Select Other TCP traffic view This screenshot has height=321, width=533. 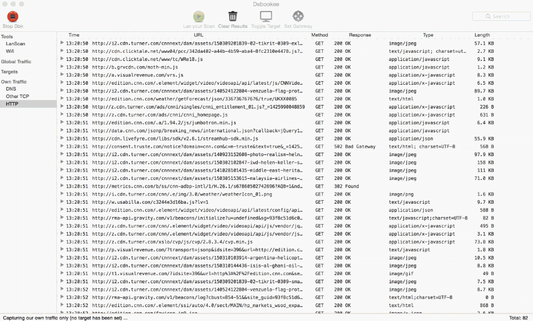tap(17, 96)
